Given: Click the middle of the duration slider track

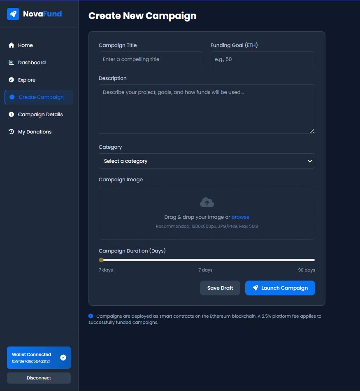Looking at the screenshot, I should [x=207, y=260].
